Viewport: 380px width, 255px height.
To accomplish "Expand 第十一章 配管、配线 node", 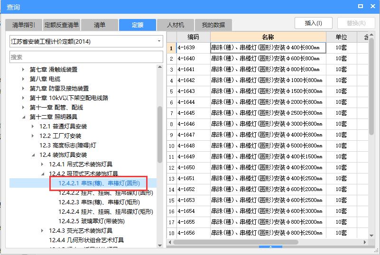I will 23,107.
